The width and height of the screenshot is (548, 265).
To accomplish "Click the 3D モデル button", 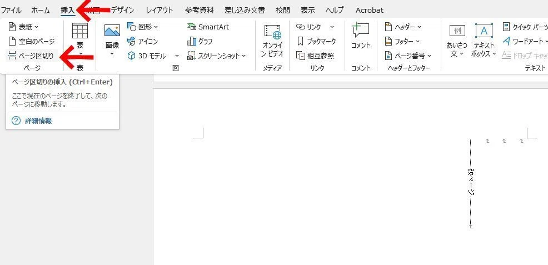I will pos(146,56).
